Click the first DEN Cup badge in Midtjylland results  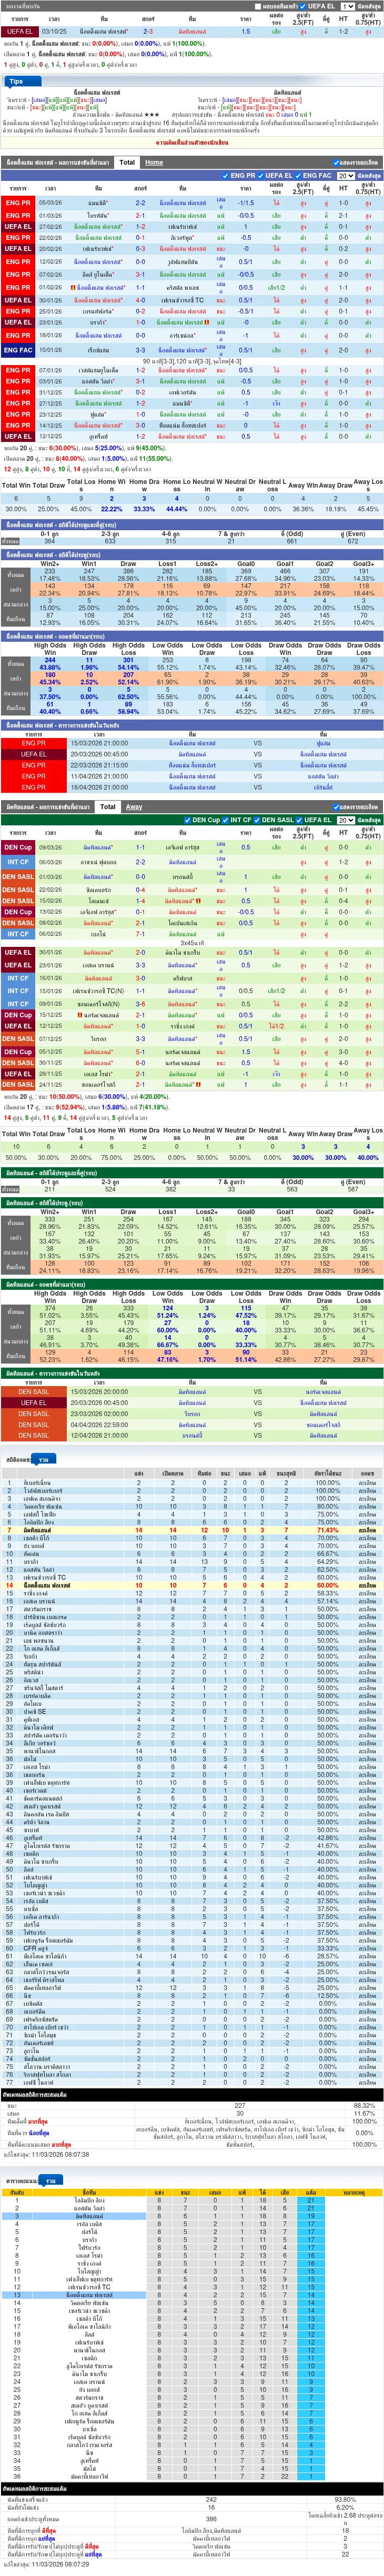tap(17, 847)
